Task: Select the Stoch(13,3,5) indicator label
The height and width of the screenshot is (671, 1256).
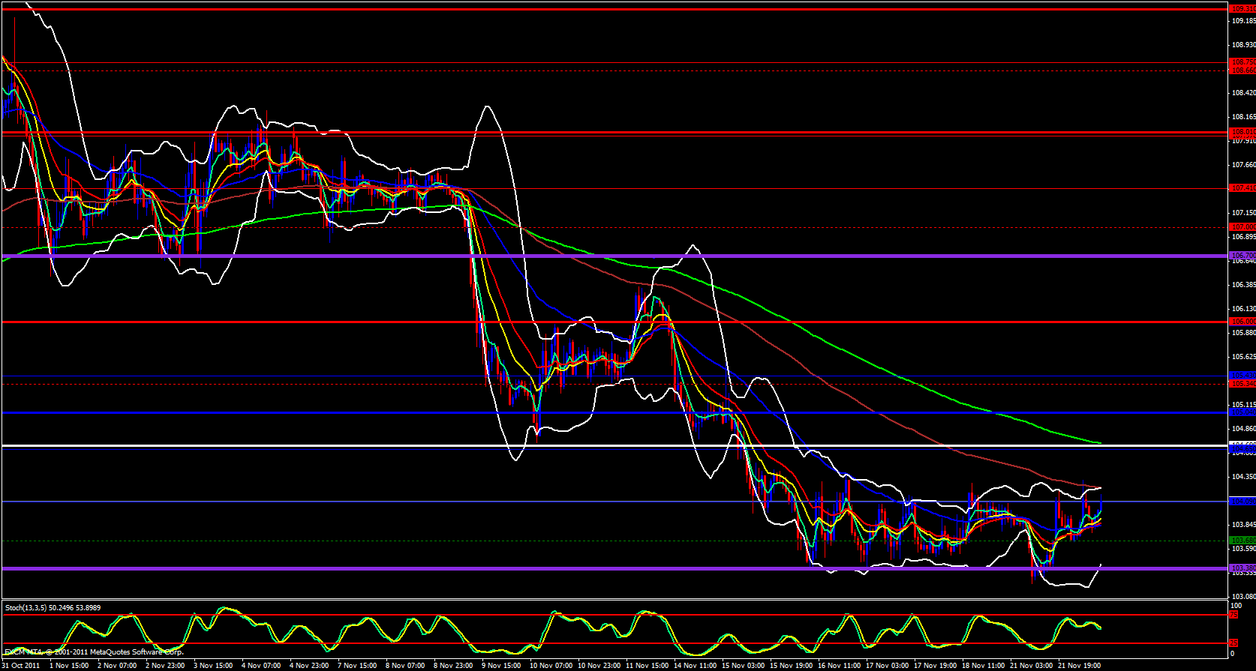Action: [53, 607]
